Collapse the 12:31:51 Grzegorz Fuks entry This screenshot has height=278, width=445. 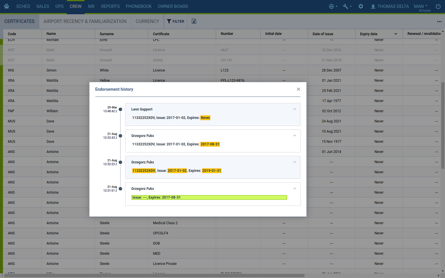click(294, 189)
